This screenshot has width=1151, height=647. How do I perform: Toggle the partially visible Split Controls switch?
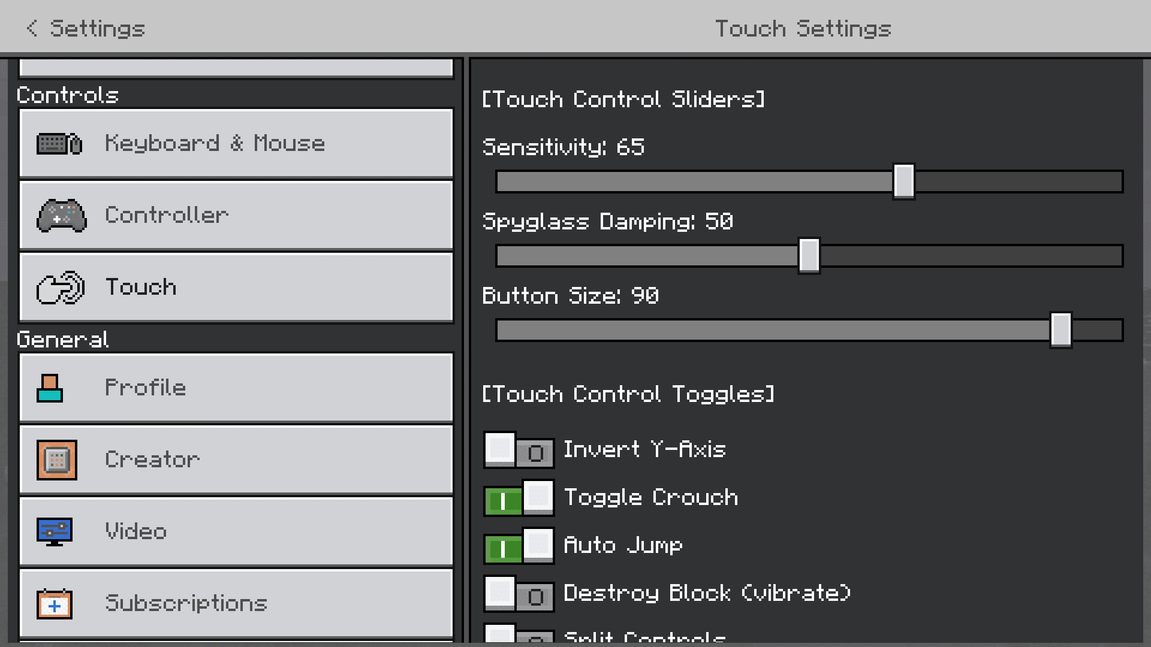519,634
